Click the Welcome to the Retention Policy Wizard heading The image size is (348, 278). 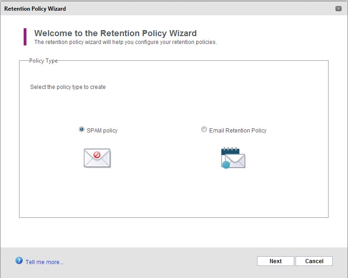[x=116, y=33]
